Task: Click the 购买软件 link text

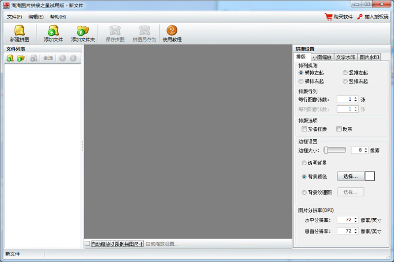Action: tap(343, 17)
